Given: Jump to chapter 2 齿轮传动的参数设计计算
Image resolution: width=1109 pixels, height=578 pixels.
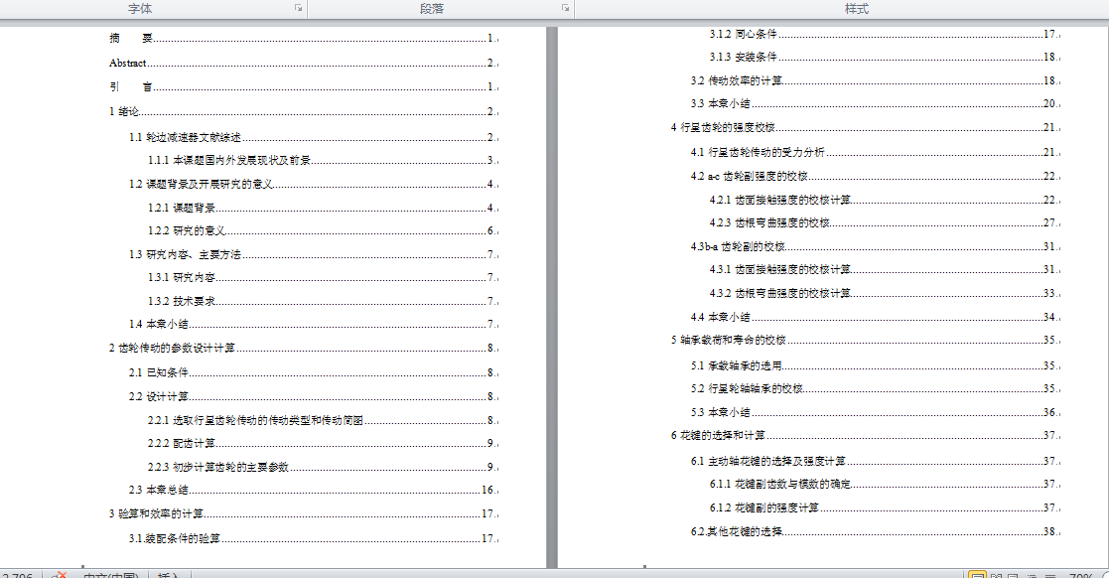Looking at the screenshot, I should click(x=304, y=348).
